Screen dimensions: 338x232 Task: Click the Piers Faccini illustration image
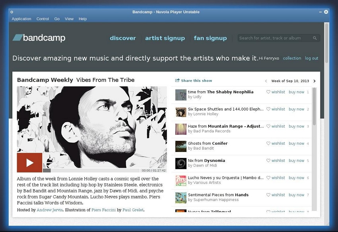[x=92, y=127]
